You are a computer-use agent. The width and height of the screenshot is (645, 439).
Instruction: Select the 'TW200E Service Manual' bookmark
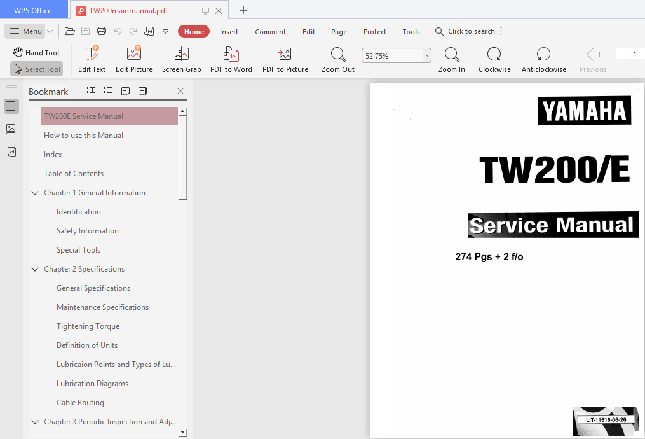pyautogui.click(x=109, y=116)
